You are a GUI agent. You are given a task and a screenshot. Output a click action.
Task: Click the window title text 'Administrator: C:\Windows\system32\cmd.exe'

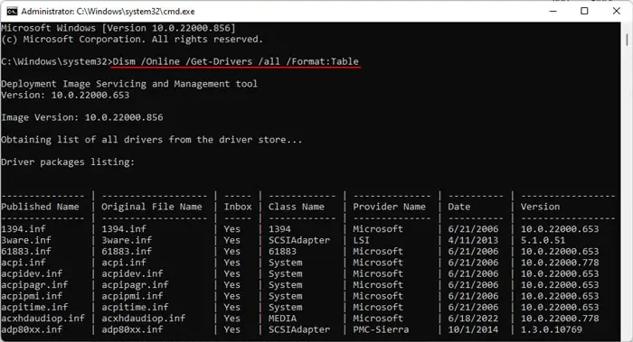coord(108,12)
